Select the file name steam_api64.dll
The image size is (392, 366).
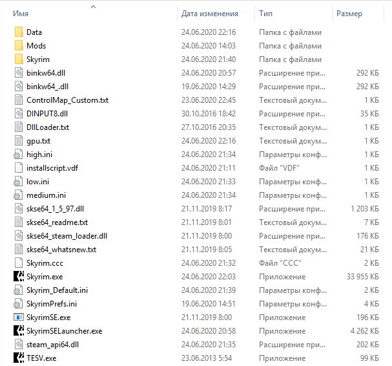53,345
